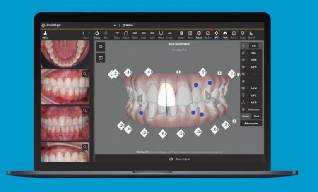This screenshot has width=318, height=192.
Task: Click the .6 IPR marker below the lower teeth
Action: (x=215, y=130)
